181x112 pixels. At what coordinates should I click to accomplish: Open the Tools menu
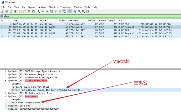[87, 7]
